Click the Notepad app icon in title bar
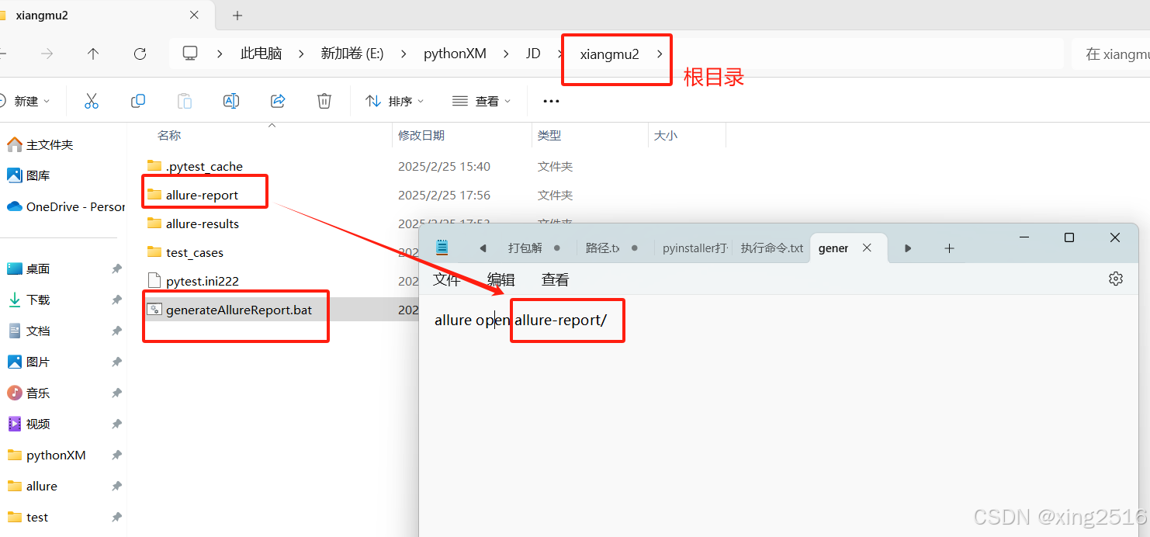 [442, 248]
